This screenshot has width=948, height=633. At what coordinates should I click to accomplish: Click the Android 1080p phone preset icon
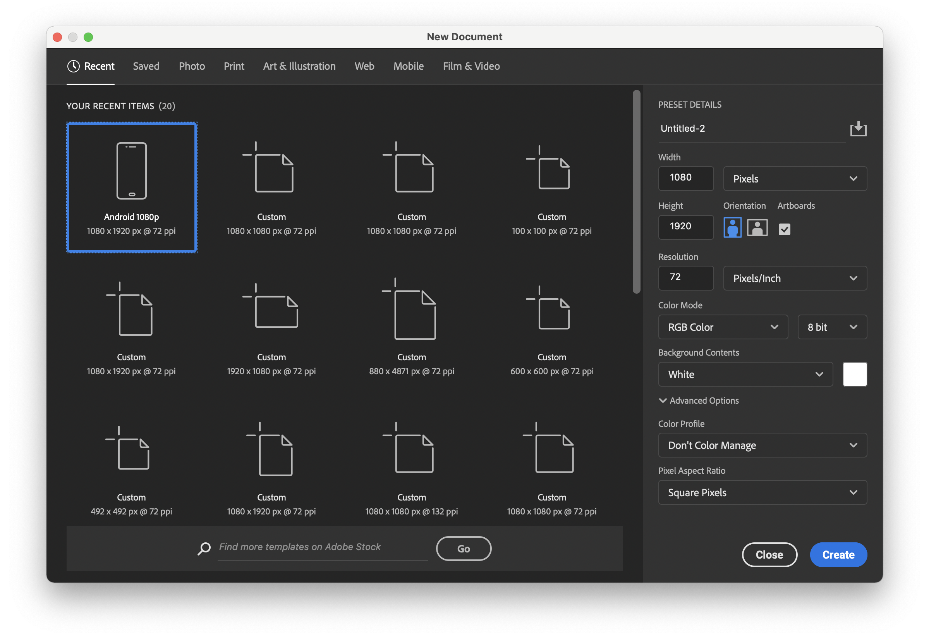[132, 171]
